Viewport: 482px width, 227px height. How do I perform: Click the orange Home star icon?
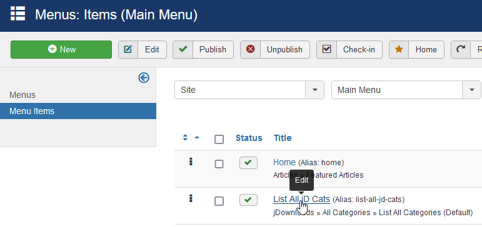(x=399, y=49)
